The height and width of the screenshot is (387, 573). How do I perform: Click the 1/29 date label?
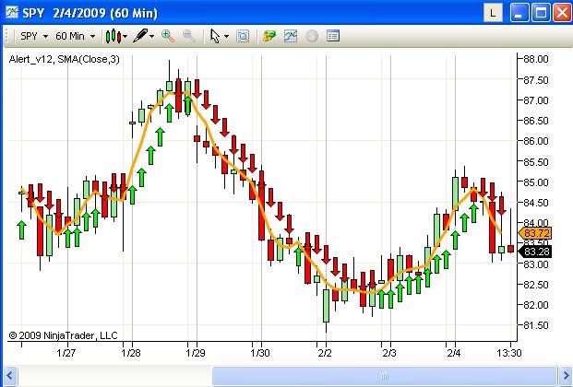pos(195,353)
